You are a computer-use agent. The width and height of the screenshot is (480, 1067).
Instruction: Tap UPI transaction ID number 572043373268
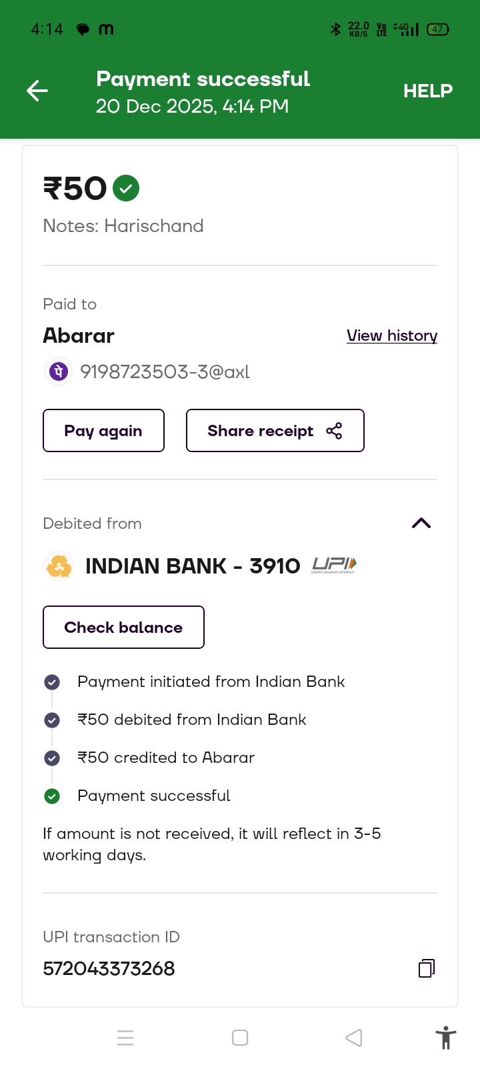tap(109, 968)
